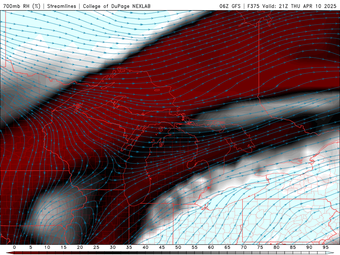Click "College of DuPage NEXLAB" header text
The width and height of the screenshot is (340, 255).
(116, 6)
